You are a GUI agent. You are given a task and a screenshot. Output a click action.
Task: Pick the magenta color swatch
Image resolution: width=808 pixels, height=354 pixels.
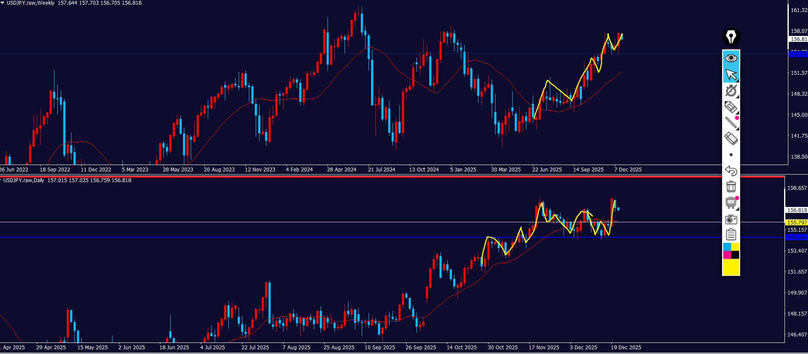727,255
